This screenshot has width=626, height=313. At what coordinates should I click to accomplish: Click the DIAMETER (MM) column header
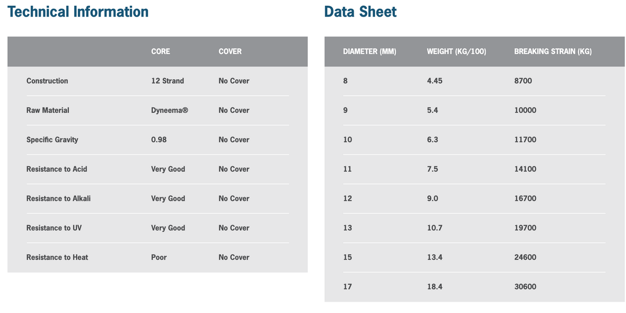369,52
